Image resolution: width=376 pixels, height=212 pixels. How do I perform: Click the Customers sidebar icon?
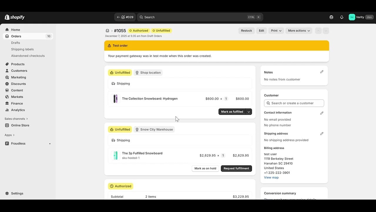pyautogui.click(x=7, y=70)
